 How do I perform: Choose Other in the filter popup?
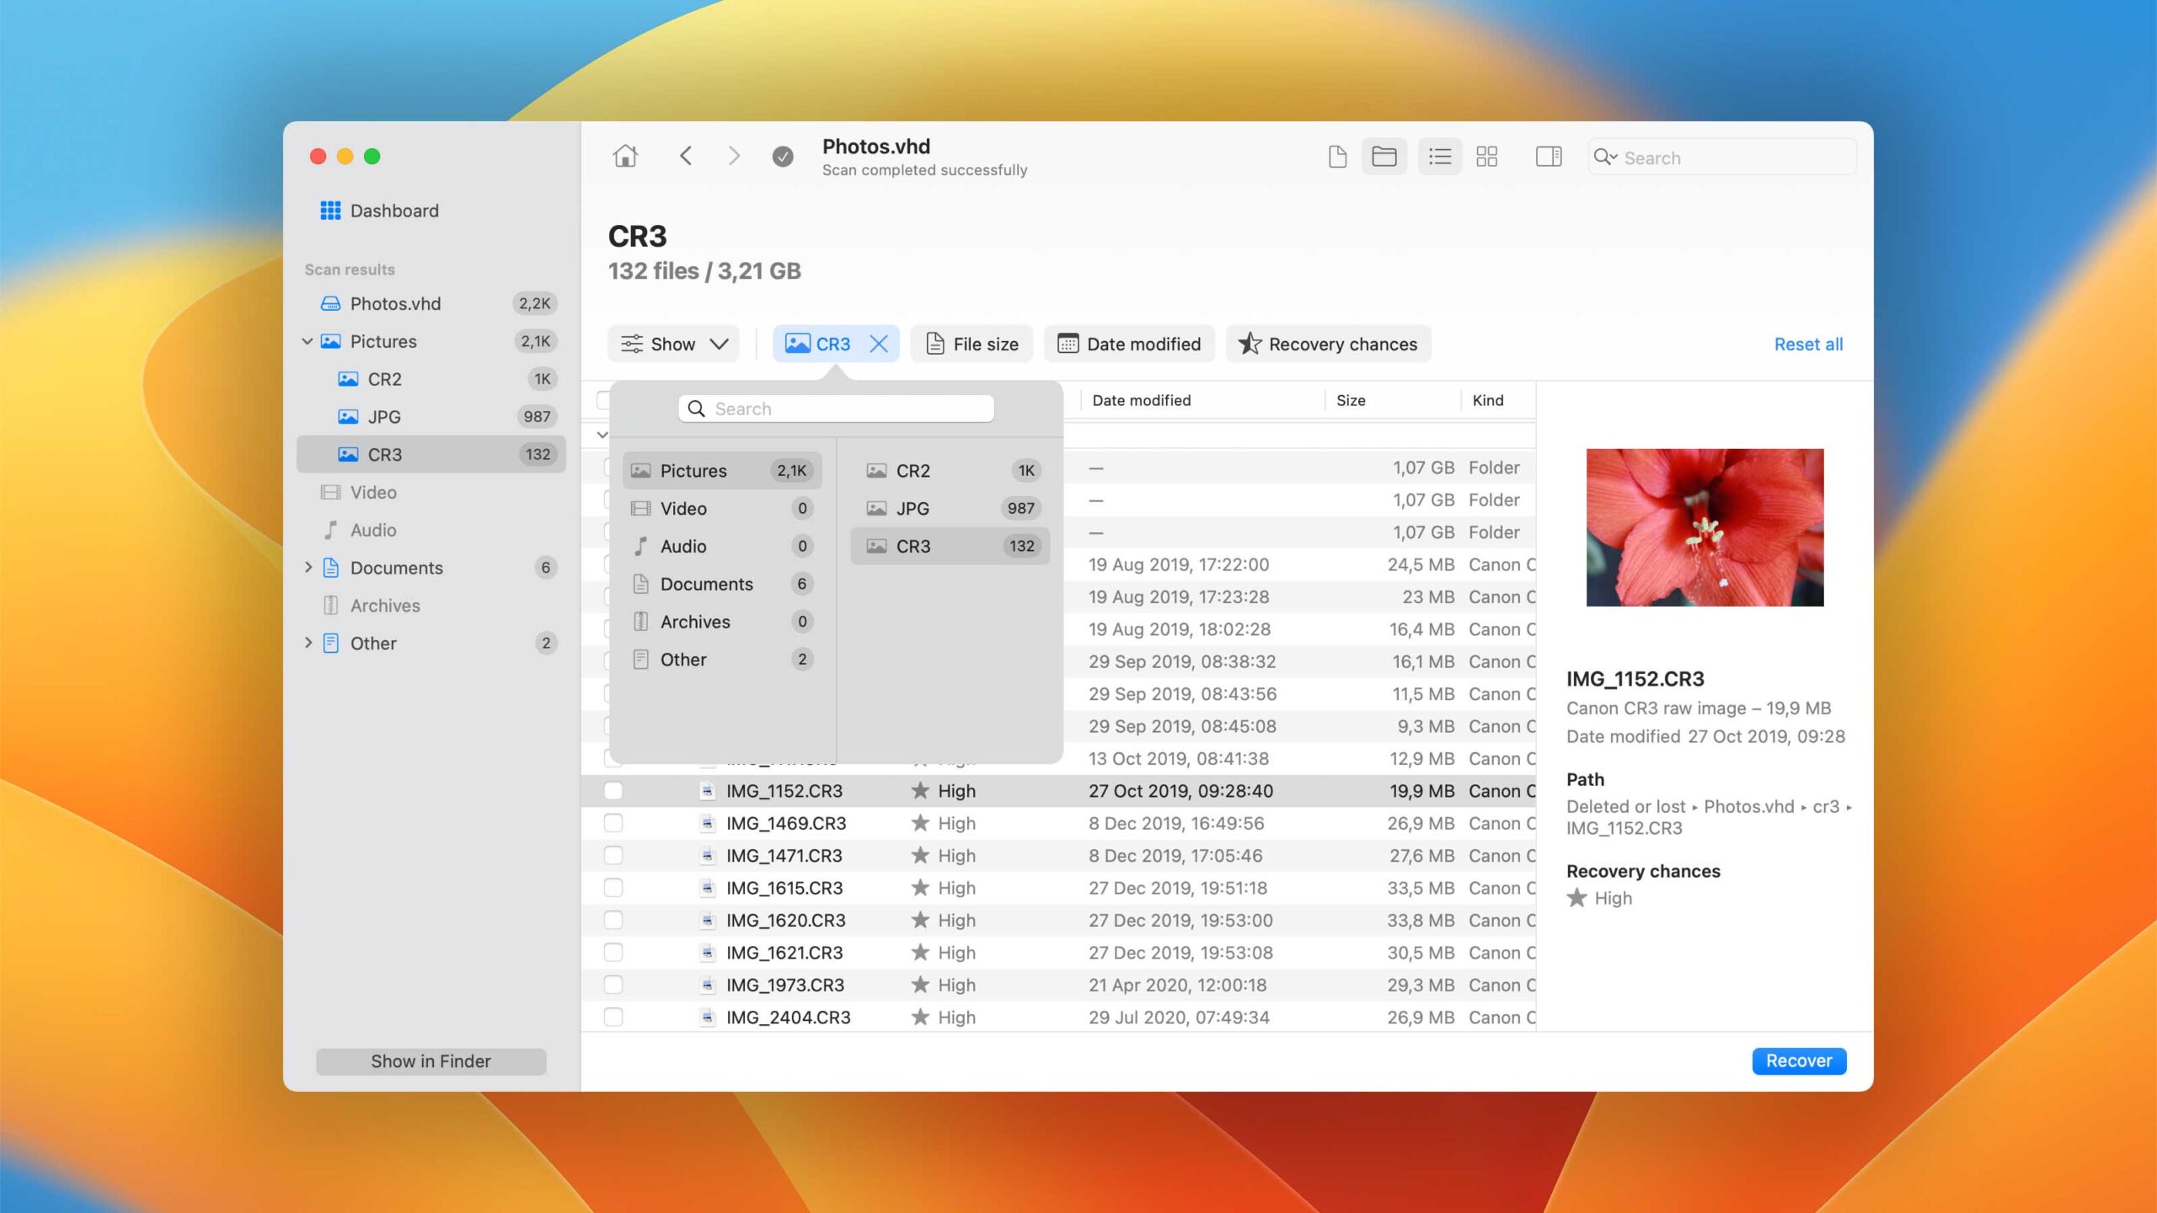point(722,660)
